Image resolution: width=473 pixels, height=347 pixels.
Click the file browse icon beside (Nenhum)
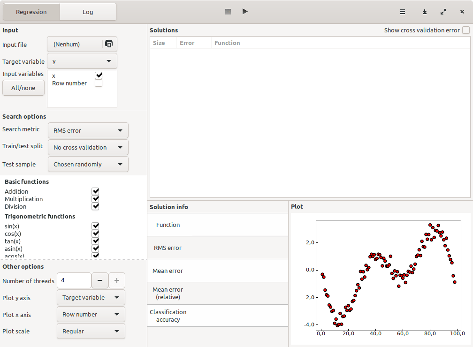pyautogui.click(x=108, y=44)
